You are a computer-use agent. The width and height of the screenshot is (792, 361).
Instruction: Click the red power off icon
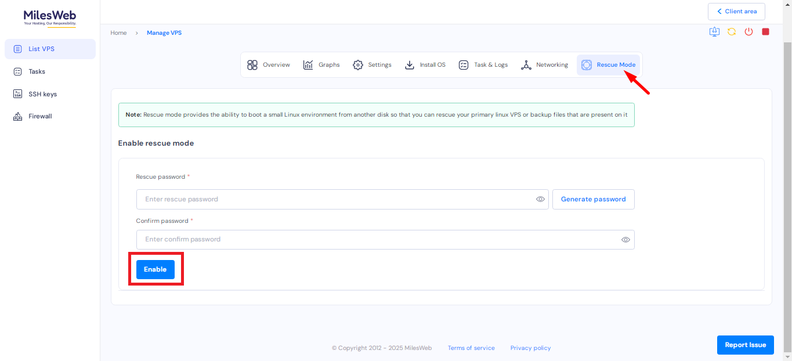(x=748, y=32)
